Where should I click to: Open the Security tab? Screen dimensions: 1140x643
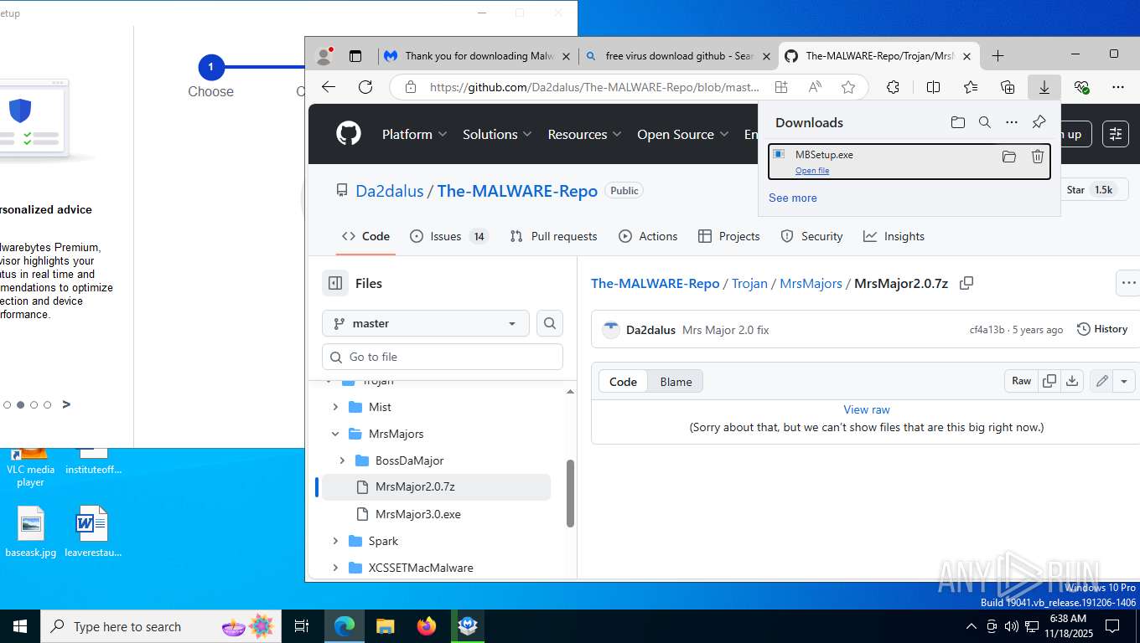tap(811, 236)
